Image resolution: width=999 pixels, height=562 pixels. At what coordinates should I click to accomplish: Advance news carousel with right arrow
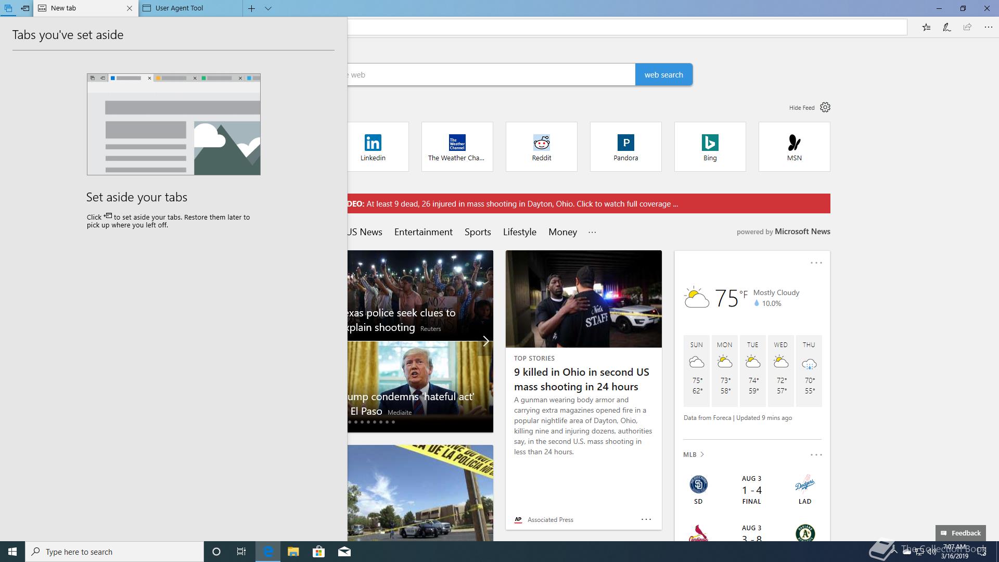(x=485, y=341)
